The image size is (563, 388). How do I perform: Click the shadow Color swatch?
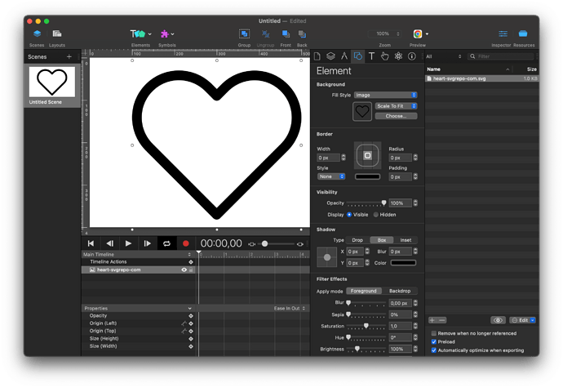(x=403, y=263)
